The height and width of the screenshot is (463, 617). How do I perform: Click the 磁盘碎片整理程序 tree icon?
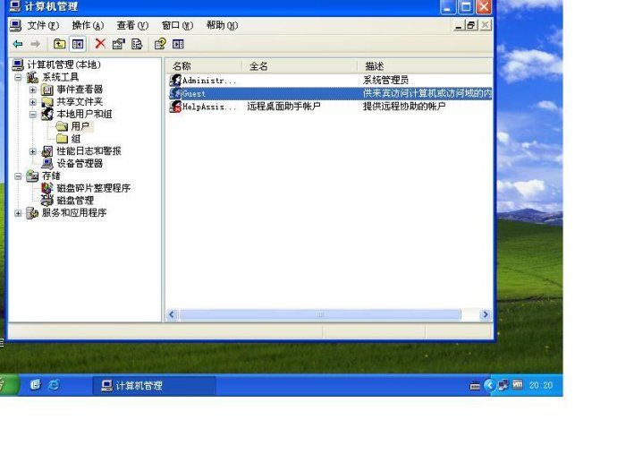[47, 188]
